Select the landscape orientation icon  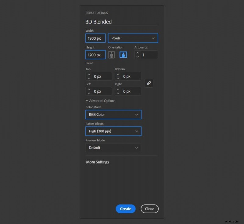tap(123, 55)
